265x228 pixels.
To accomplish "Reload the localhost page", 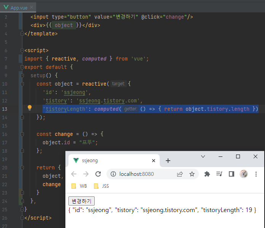I will [x=98, y=174].
